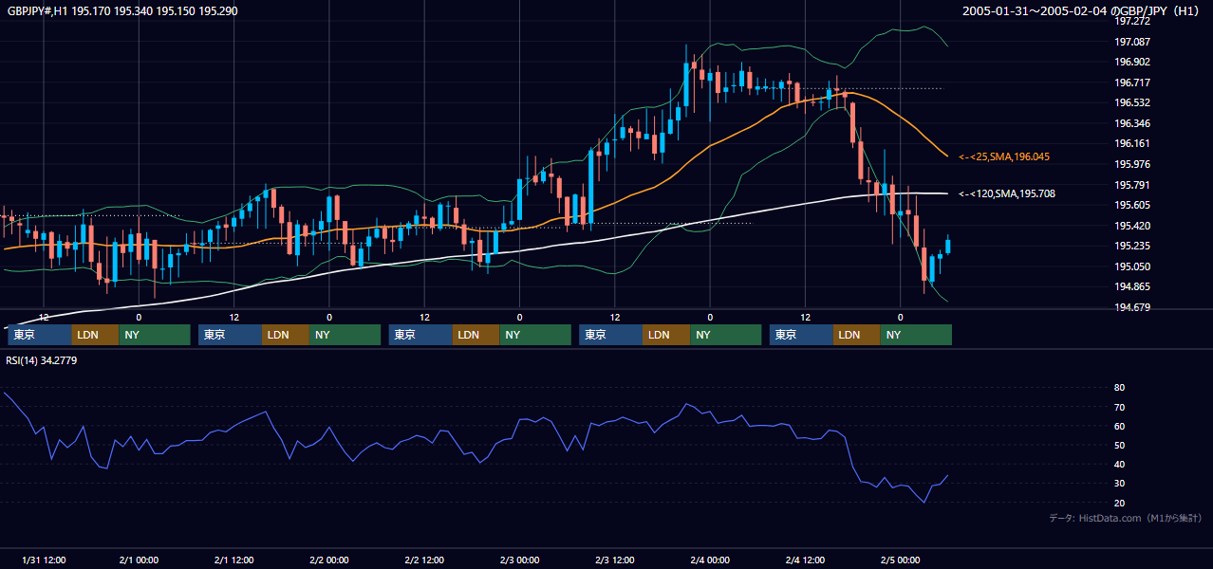
Task: Click the RSI 70 level label
Action: coord(1119,407)
